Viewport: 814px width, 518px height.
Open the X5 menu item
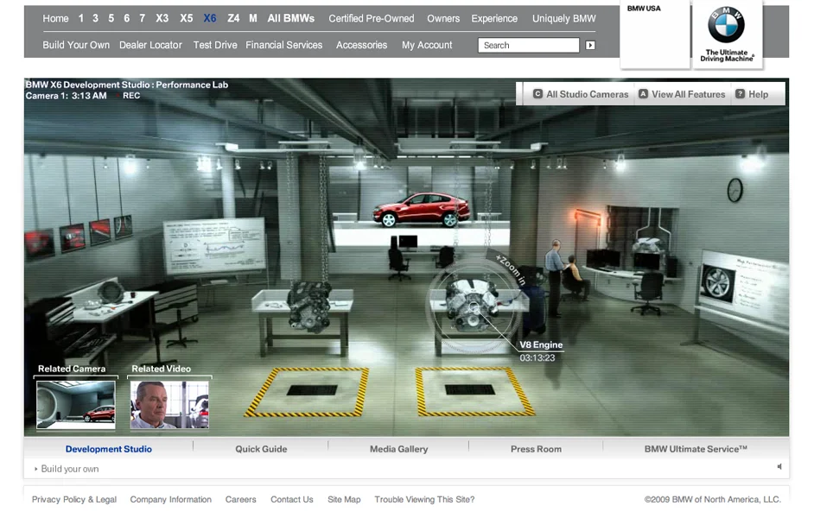pos(187,19)
